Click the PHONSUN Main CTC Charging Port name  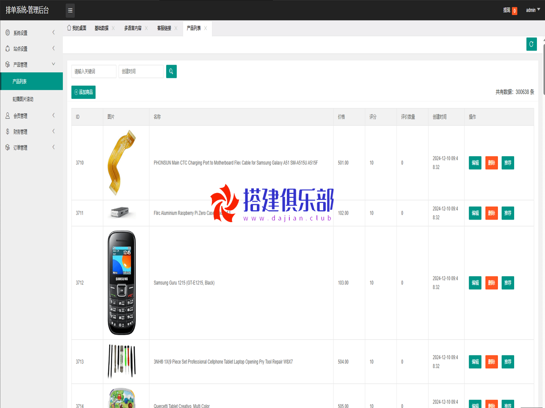pos(236,163)
